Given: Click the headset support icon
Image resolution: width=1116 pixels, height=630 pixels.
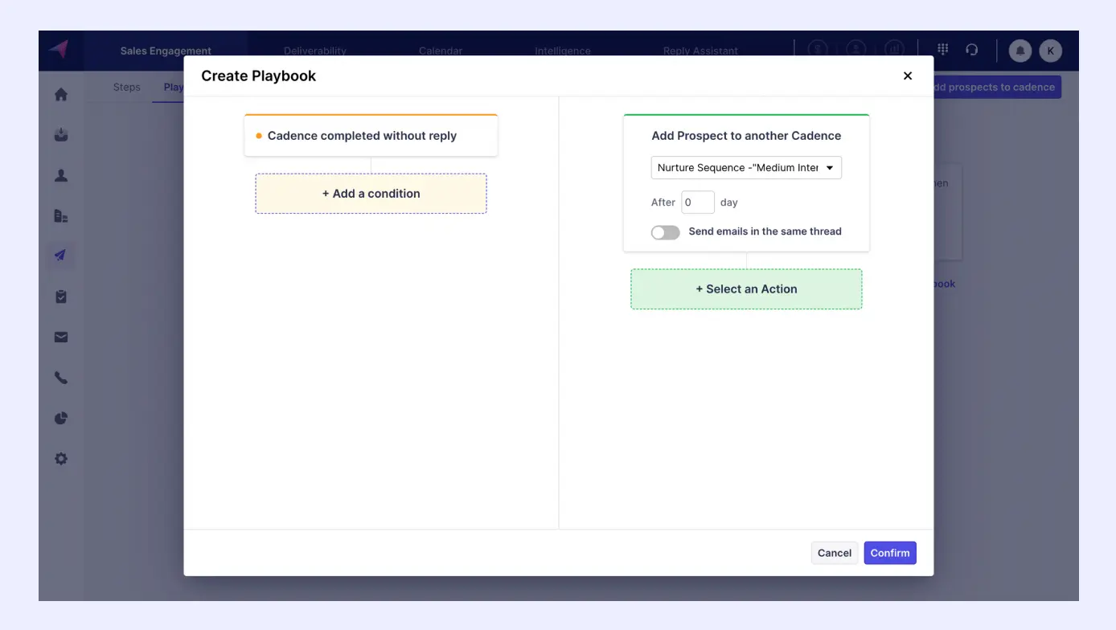Looking at the screenshot, I should [x=971, y=50].
